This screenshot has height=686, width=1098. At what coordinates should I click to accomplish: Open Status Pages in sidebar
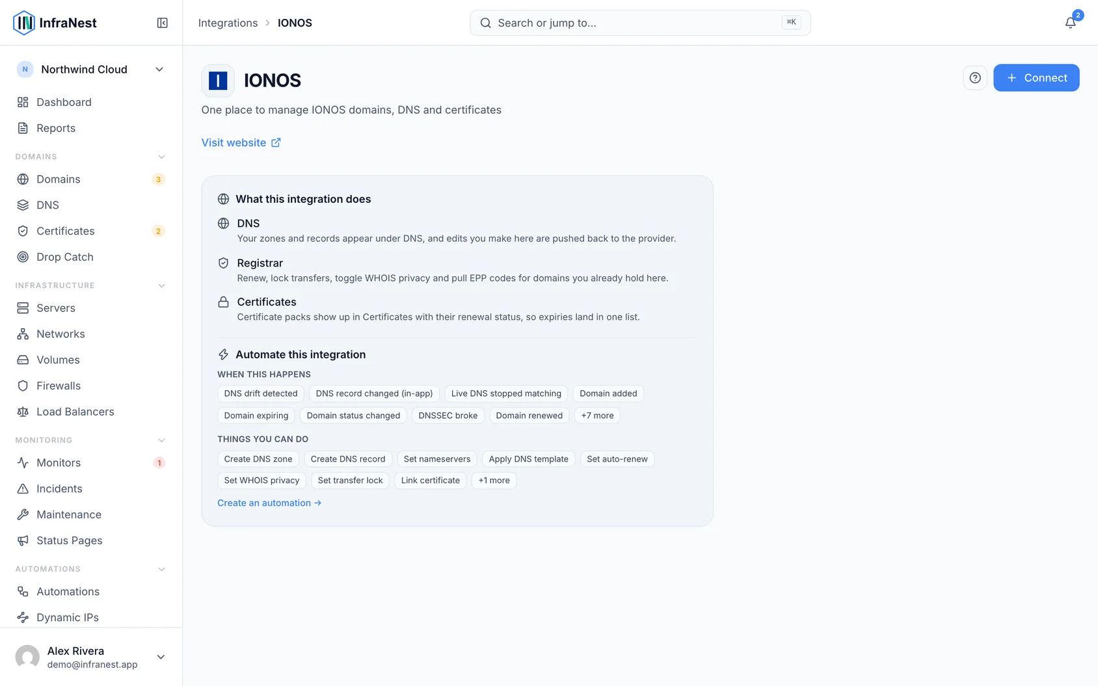point(91,540)
